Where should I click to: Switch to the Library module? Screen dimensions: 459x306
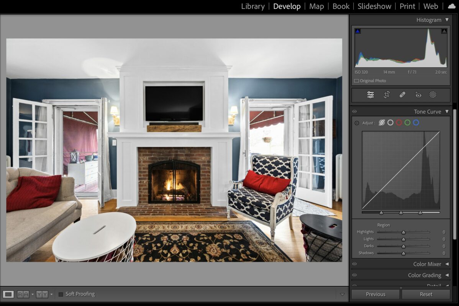click(x=252, y=6)
